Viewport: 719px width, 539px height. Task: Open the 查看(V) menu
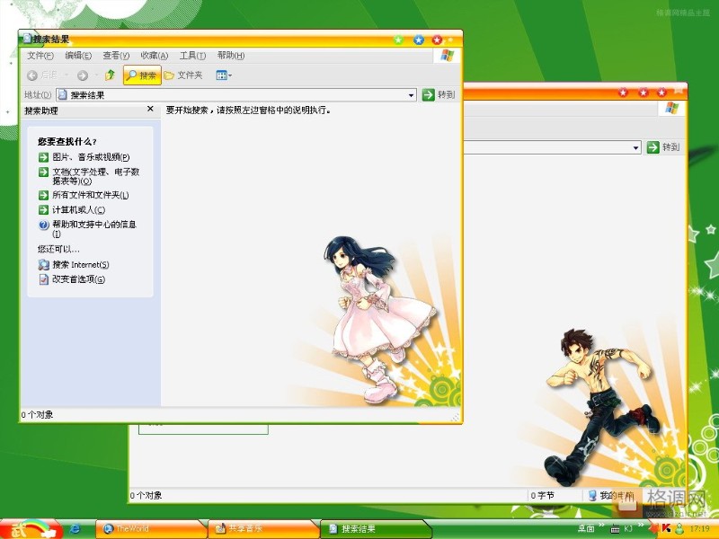coord(116,56)
